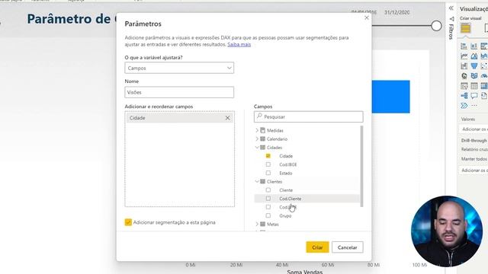Remove Cidade from added fields
The image size is (488, 274).
click(x=227, y=118)
